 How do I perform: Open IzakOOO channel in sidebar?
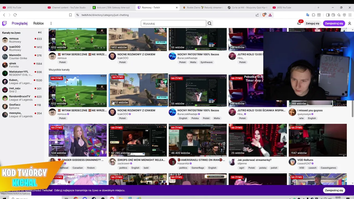click(x=22, y=48)
